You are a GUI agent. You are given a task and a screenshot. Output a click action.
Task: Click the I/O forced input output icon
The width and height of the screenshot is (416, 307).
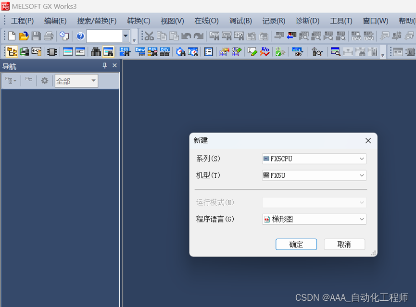point(265,52)
